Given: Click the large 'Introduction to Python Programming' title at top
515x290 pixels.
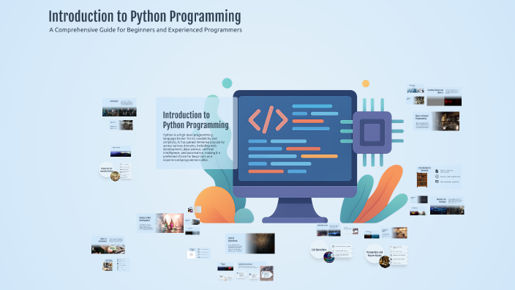Looking at the screenshot, I should (145, 16).
